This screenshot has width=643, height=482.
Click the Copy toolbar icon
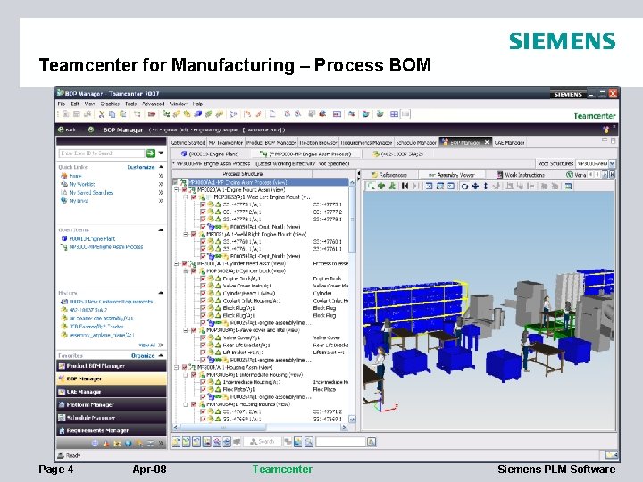[112, 114]
